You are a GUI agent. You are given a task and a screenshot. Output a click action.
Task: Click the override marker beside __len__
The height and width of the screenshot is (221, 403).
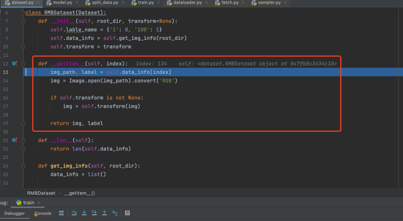[x=15, y=140]
